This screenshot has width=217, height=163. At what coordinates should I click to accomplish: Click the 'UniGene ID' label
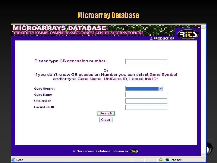click(x=42, y=101)
